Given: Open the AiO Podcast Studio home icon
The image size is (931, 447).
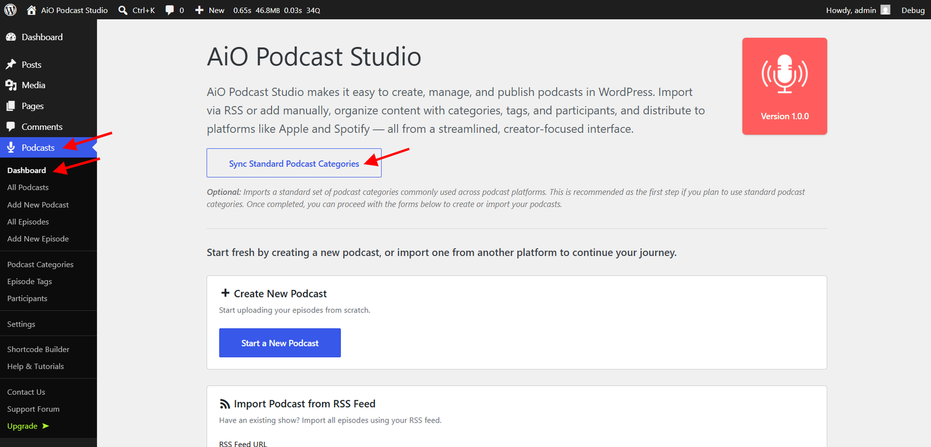Looking at the screenshot, I should pos(31,10).
